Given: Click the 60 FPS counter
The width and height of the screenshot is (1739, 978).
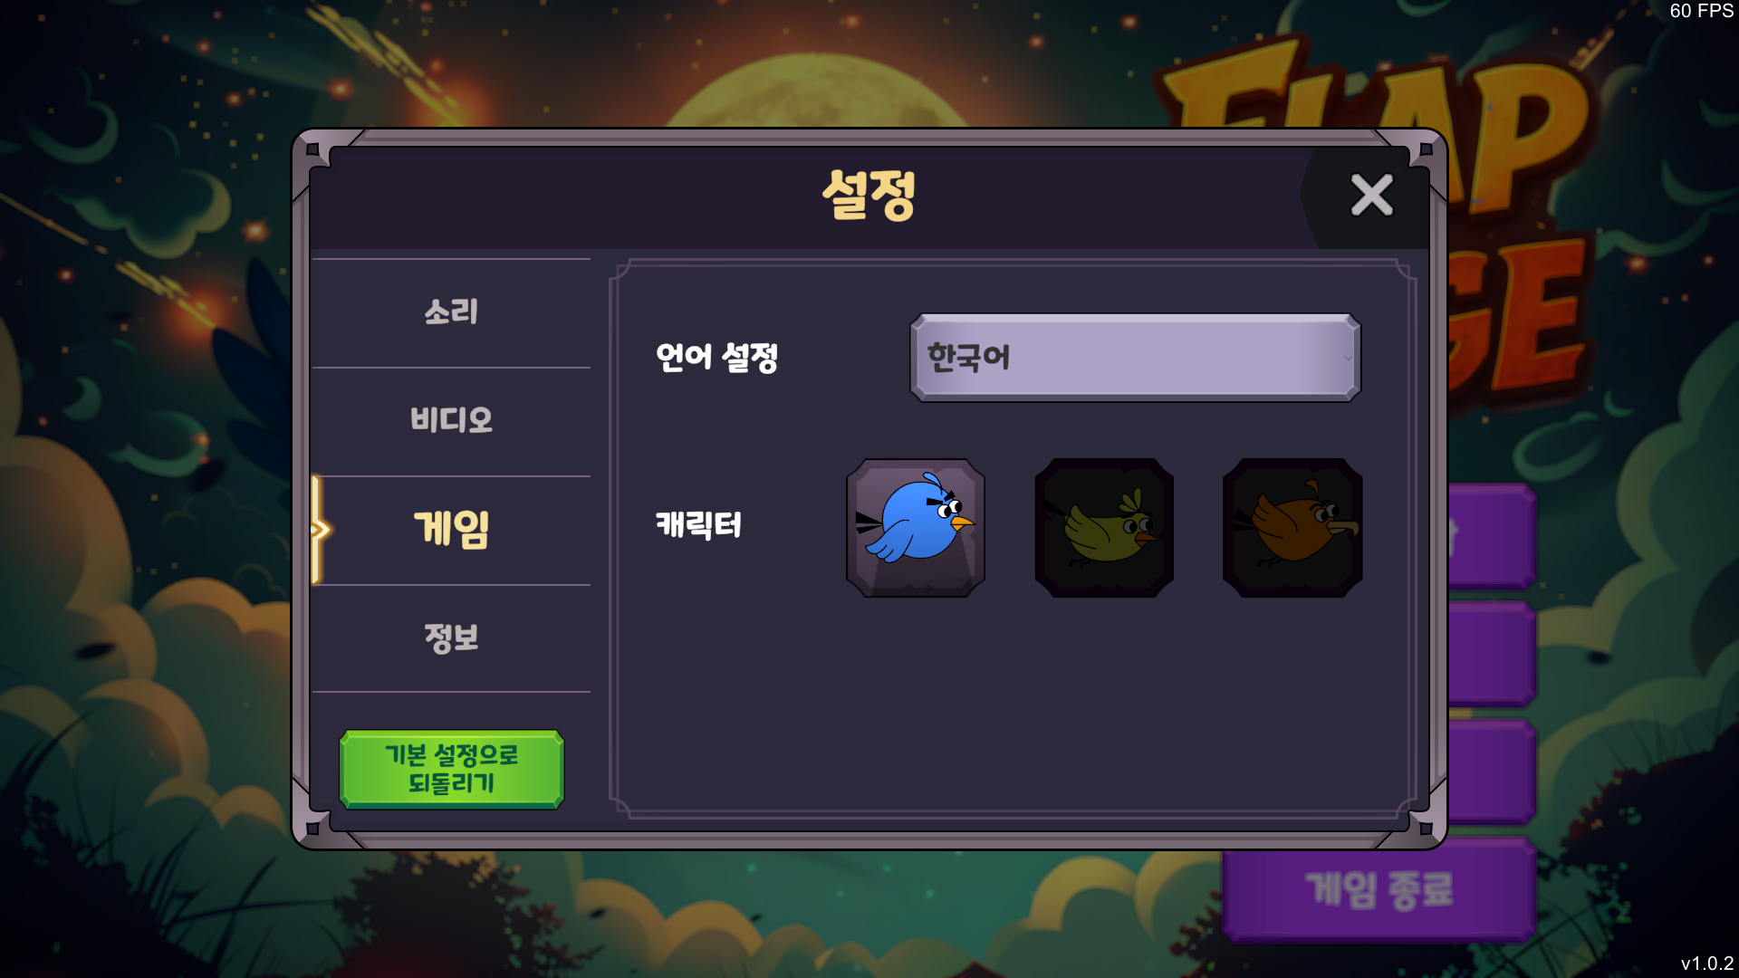Looking at the screenshot, I should tap(1701, 11).
